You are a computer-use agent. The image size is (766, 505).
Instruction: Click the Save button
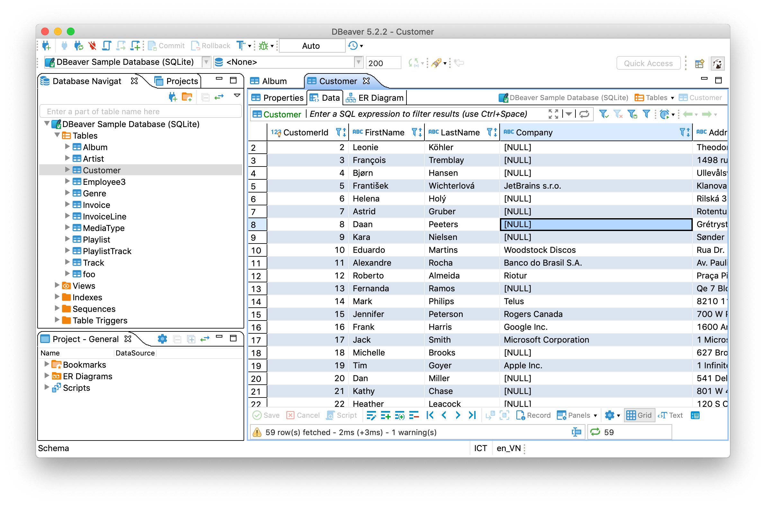[265, 416]
